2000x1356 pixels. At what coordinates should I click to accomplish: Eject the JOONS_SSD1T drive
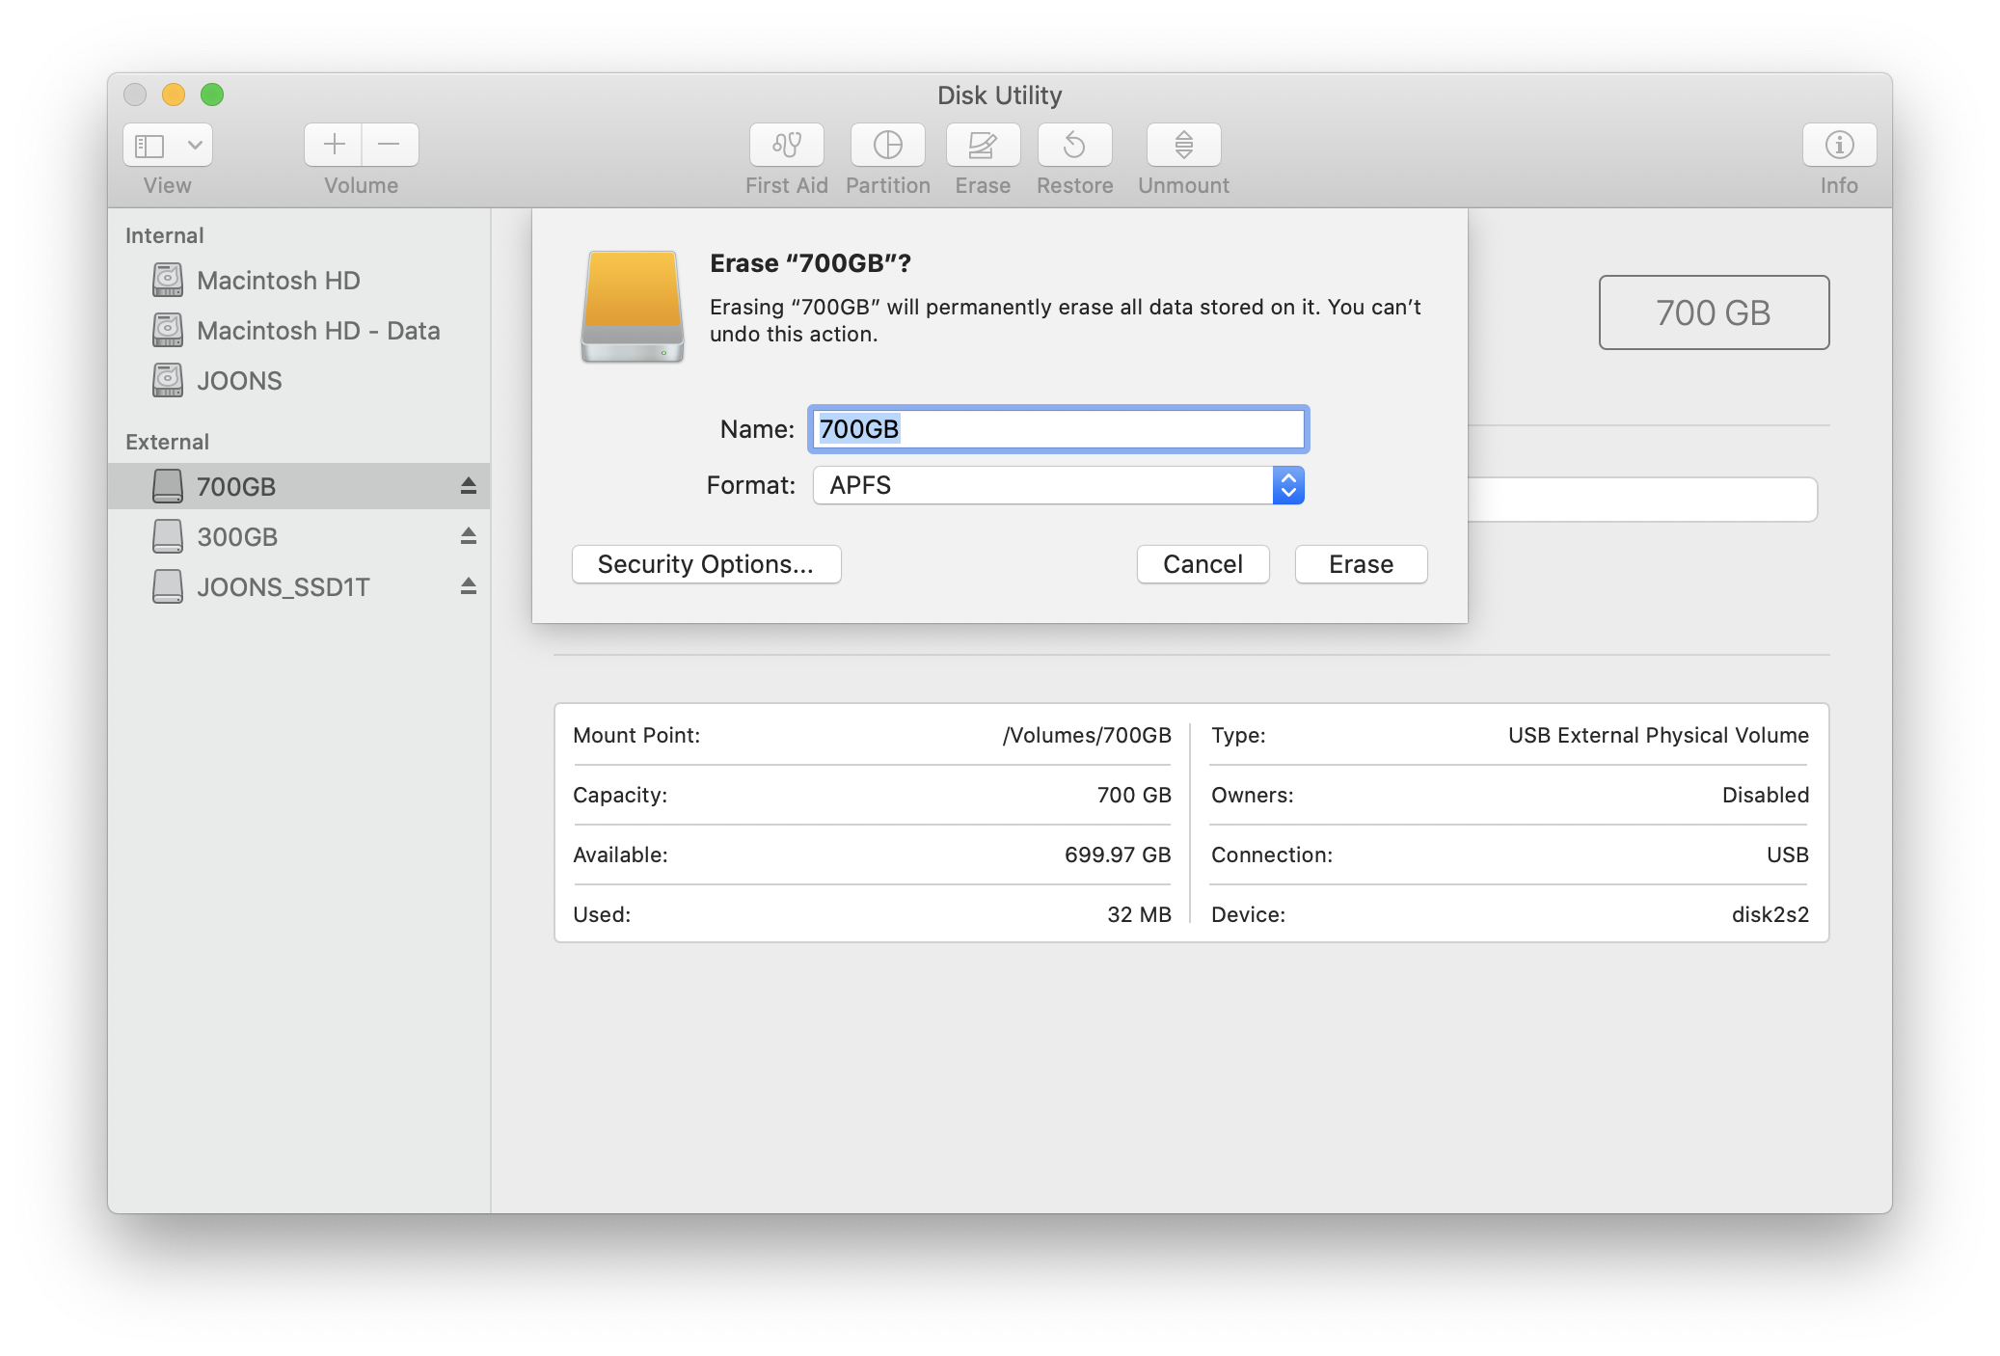(x=469, y=586)
